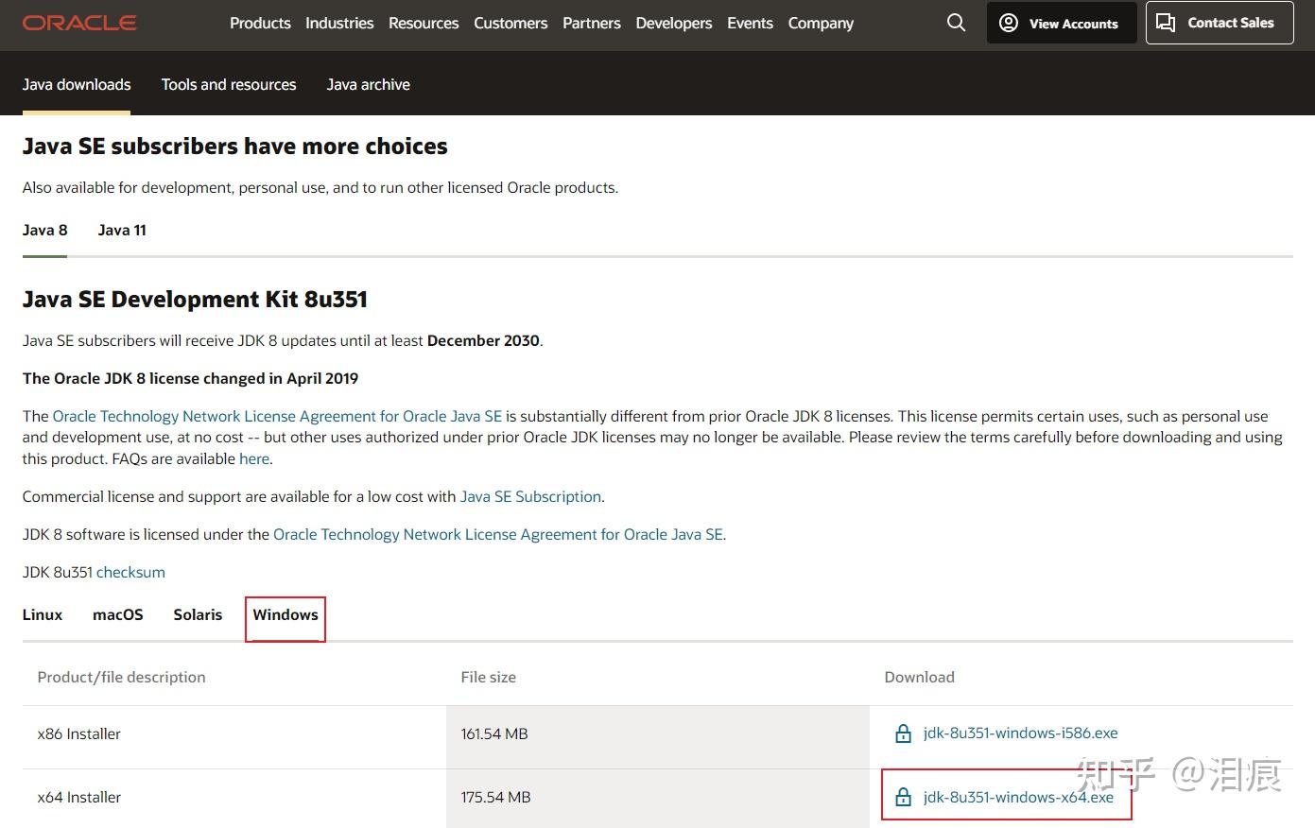
Task: Open the search magnifier icon
Action: point(956,23)
